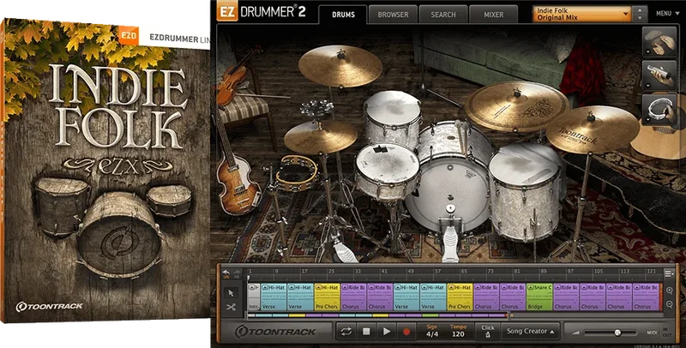Toggle the Click metronome

click(x=487, y=332)
